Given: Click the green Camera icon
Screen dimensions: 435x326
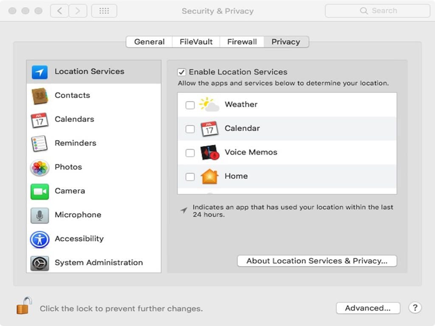Looking at the screenshot, I should [x=40, y=191].
